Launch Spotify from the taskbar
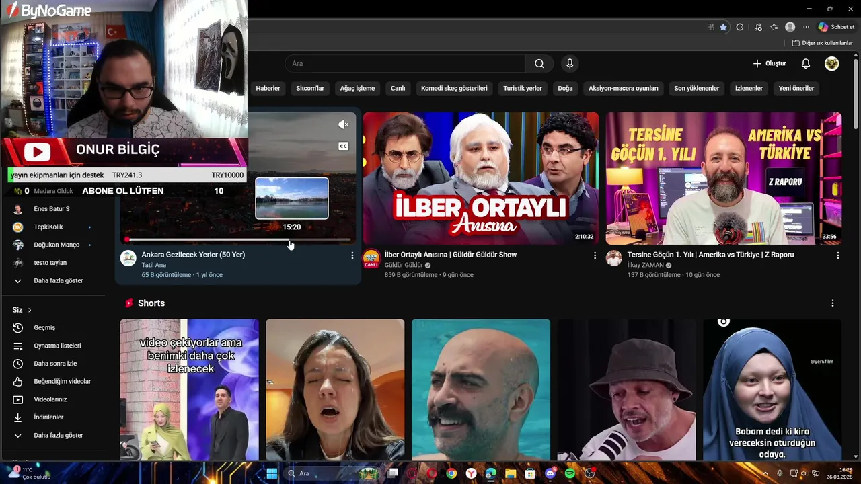Screen dimensions: 861x484 coord(570,473)
